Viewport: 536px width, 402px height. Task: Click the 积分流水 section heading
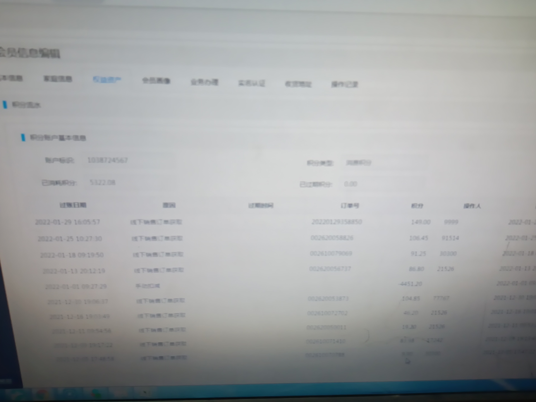click(26, 105)
